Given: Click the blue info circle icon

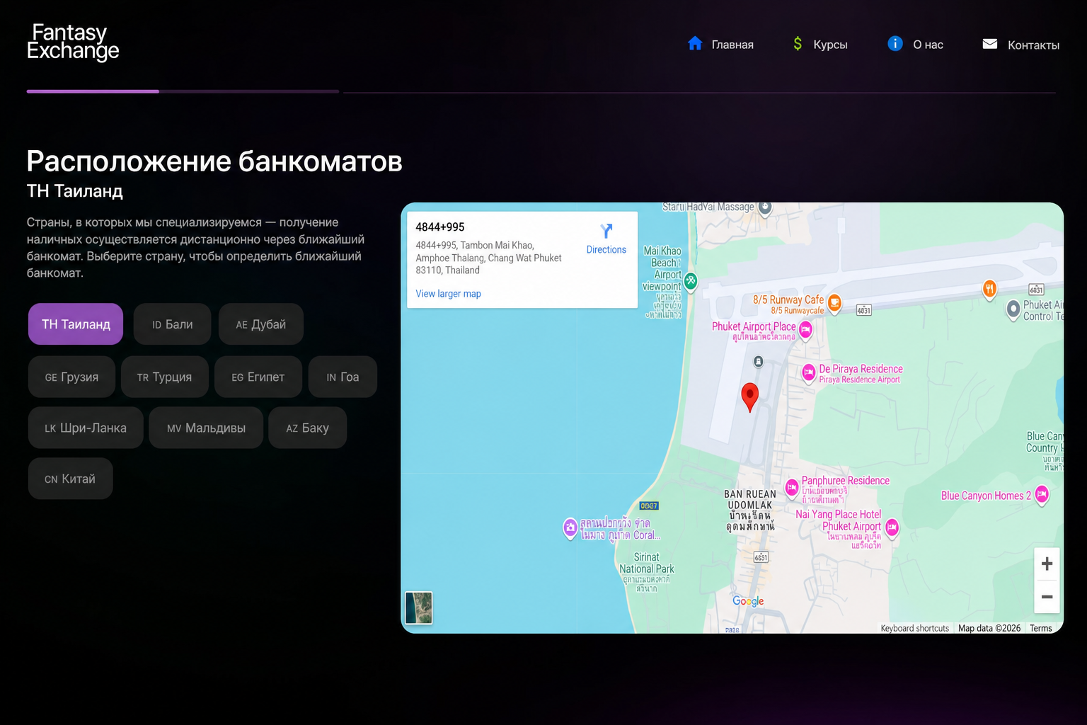Looking at the screenshot, I should (895, 44).
